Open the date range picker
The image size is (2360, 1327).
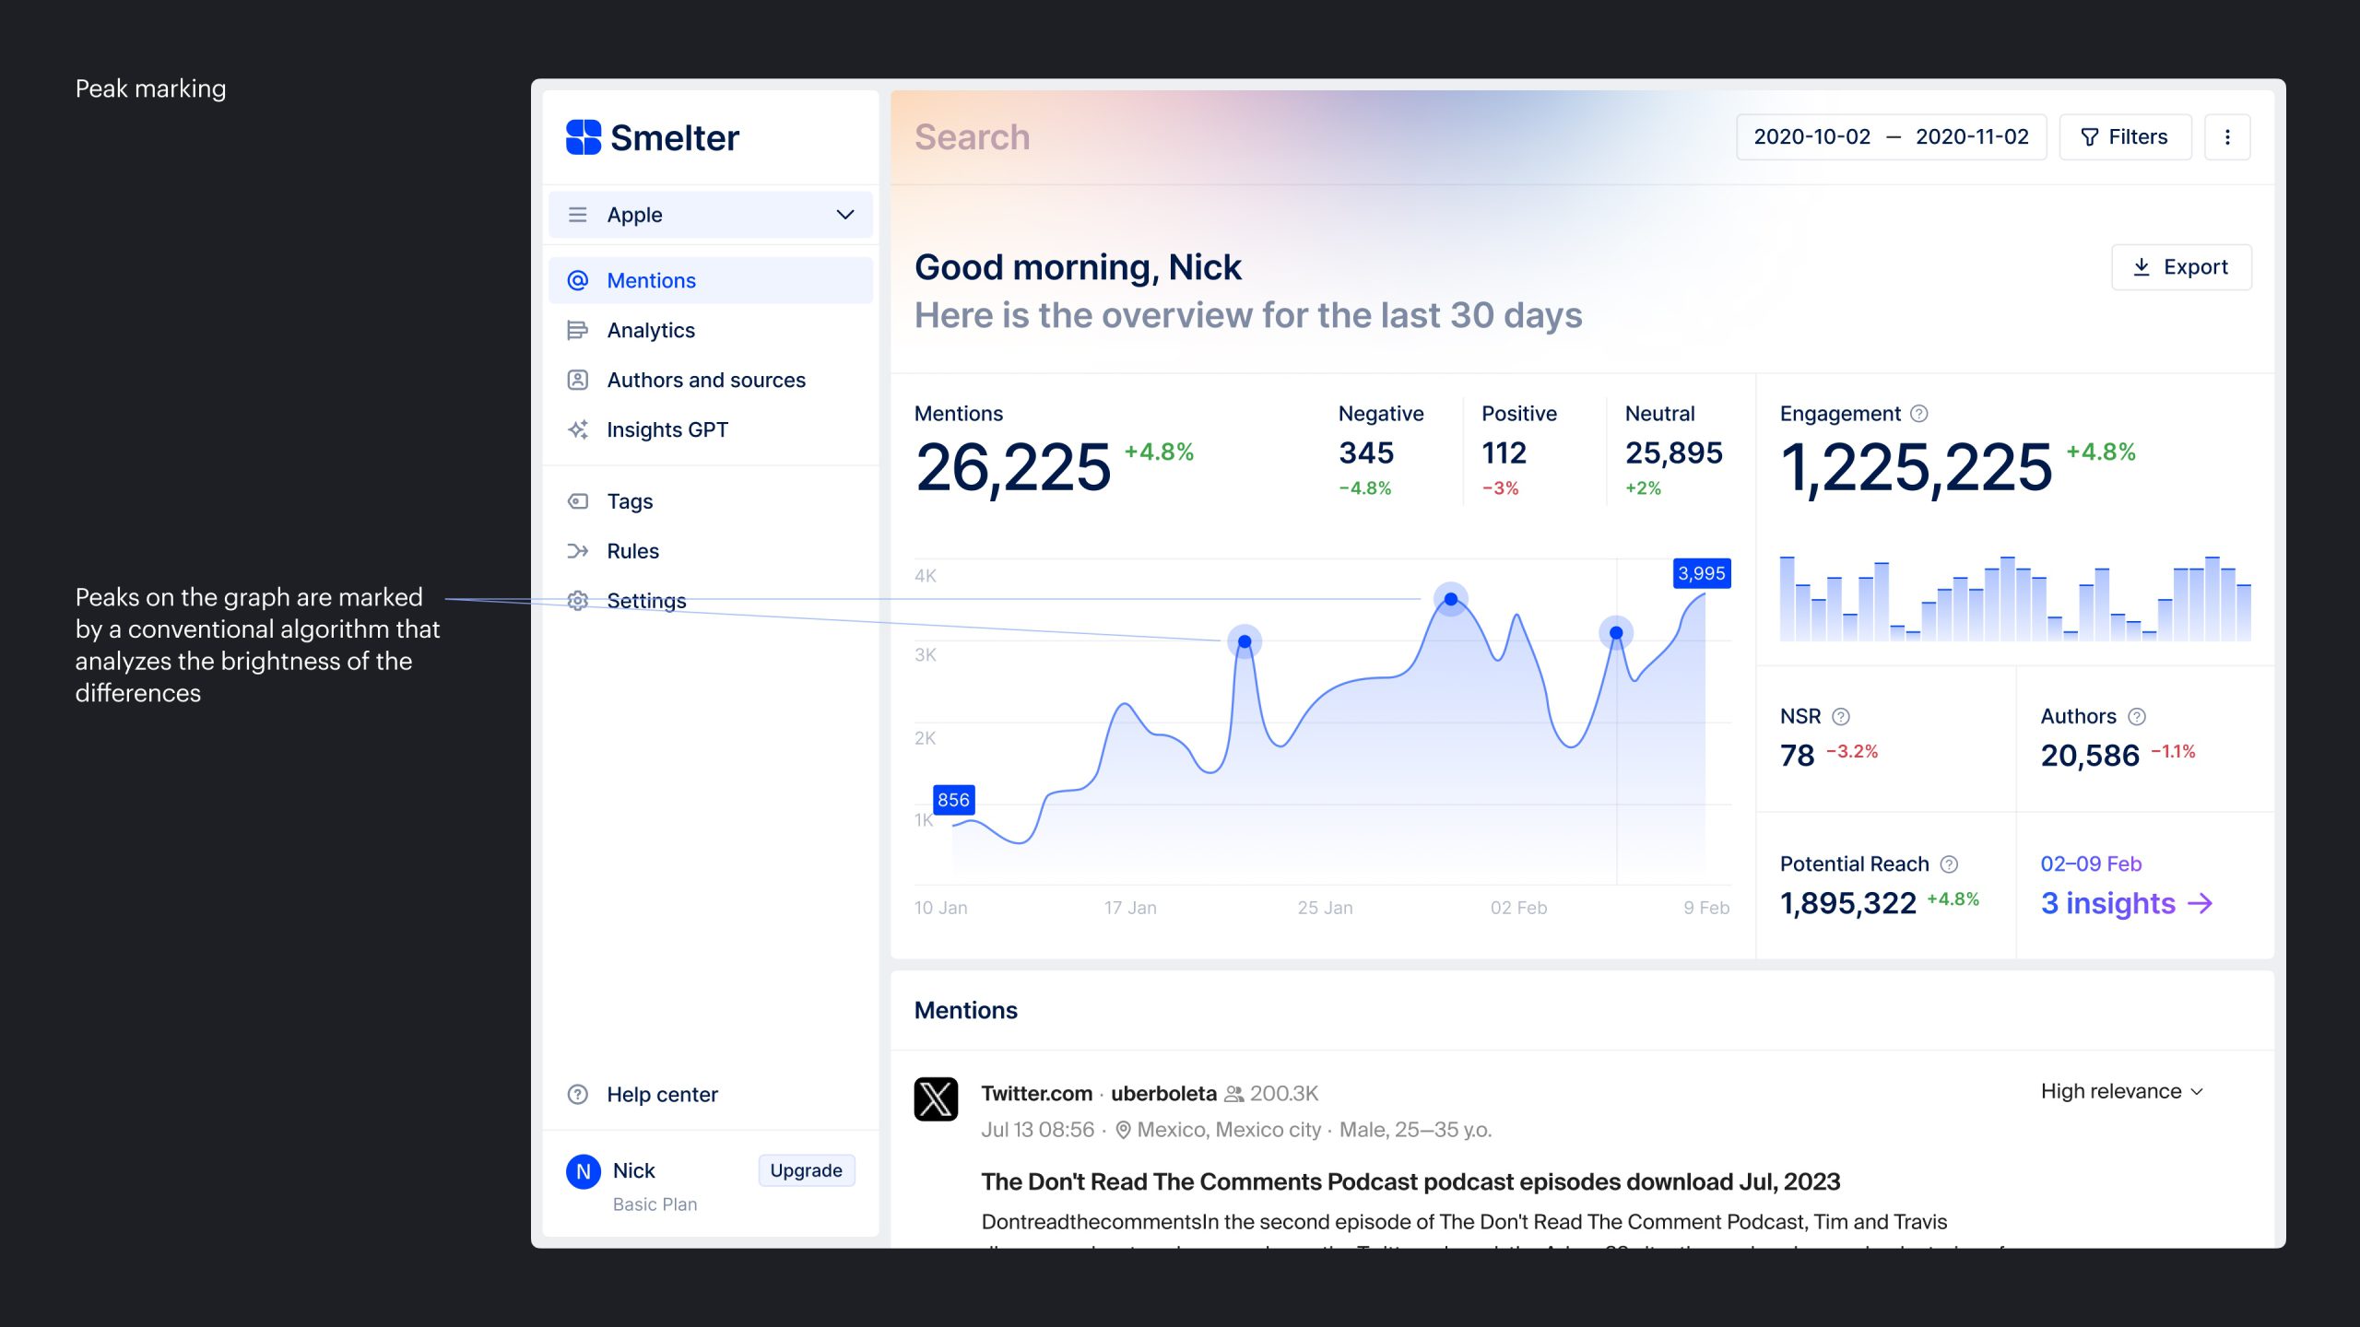1890,137
